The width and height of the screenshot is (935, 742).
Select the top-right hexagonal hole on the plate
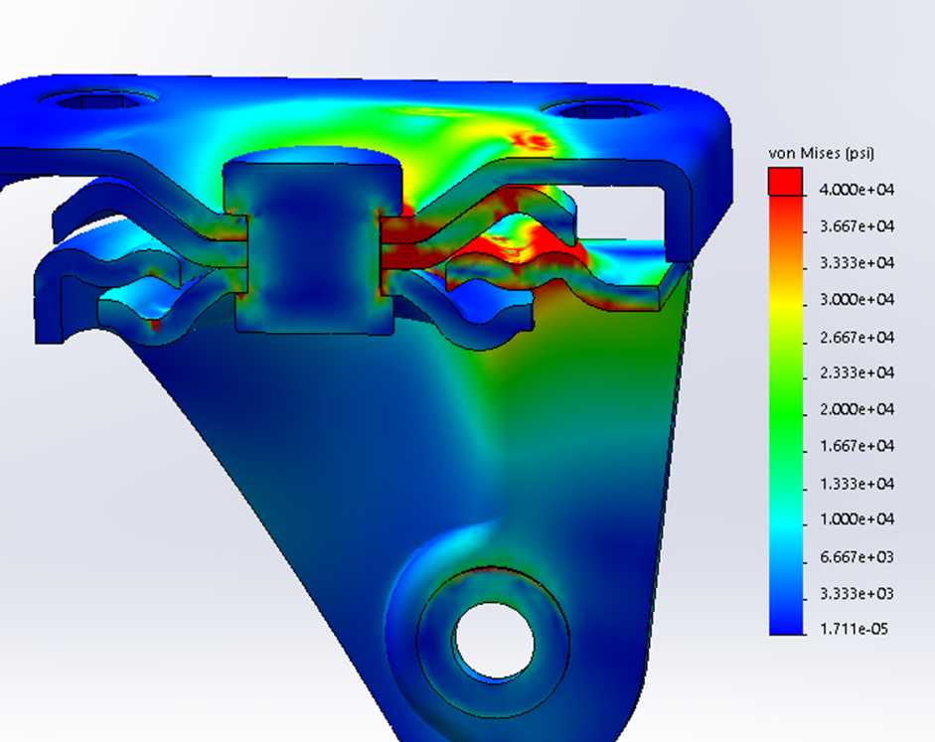point(601,111)
